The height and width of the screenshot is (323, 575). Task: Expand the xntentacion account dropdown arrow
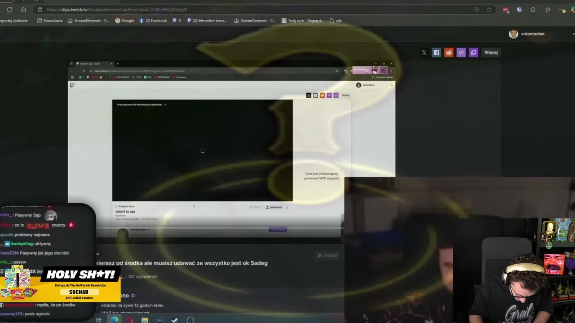573,34
